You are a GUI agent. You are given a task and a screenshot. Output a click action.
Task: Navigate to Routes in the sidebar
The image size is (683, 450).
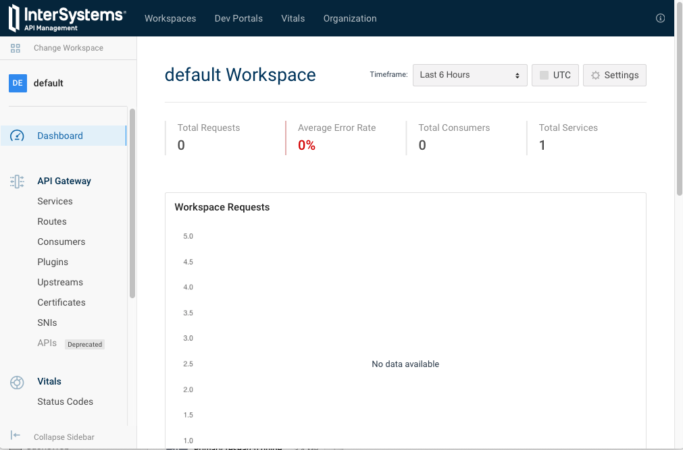point(51,221)
